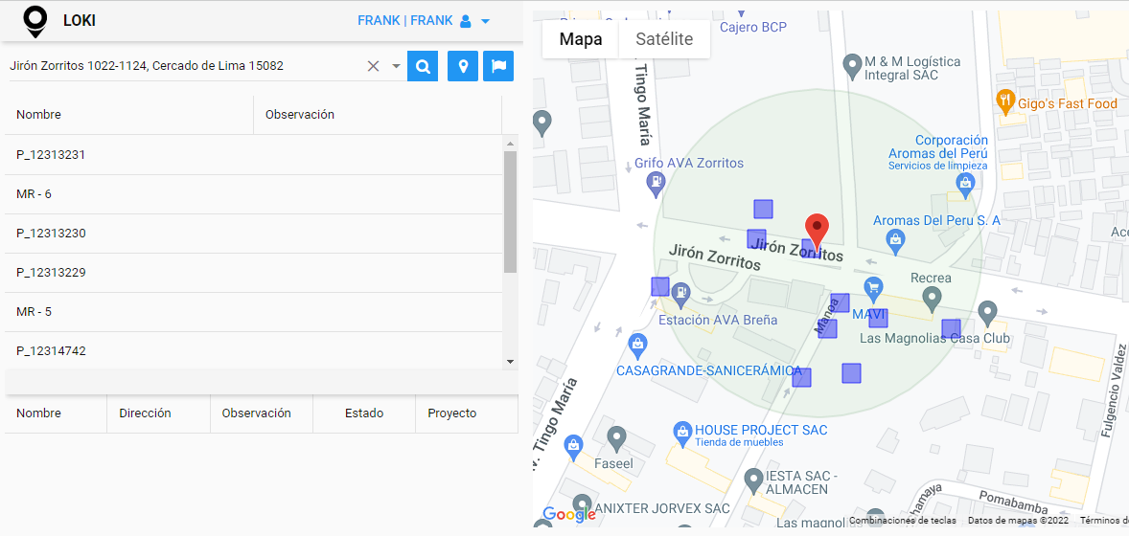
Task: Click the Estado column header
Action: (364, 413)
